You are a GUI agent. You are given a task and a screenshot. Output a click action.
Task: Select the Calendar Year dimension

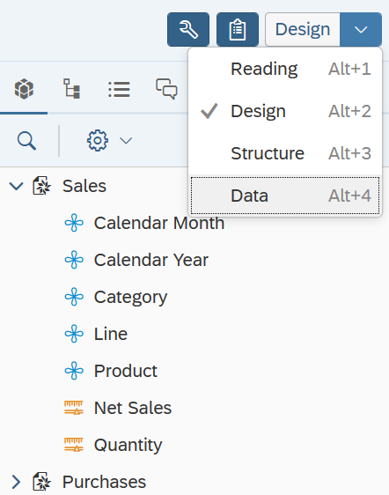[x=151, y=260]
